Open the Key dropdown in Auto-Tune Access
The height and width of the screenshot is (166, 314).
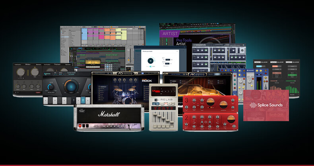pyautogui.click(x=55, y=74)
